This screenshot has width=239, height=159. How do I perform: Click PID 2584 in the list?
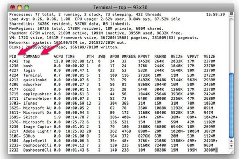[14, 141]
